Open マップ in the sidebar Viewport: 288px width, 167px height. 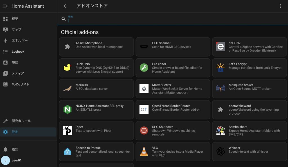28,30
